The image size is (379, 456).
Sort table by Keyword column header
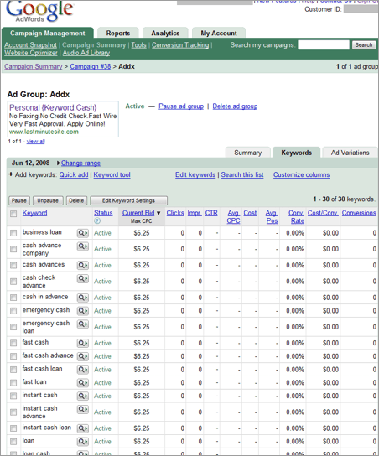[34, 213]
